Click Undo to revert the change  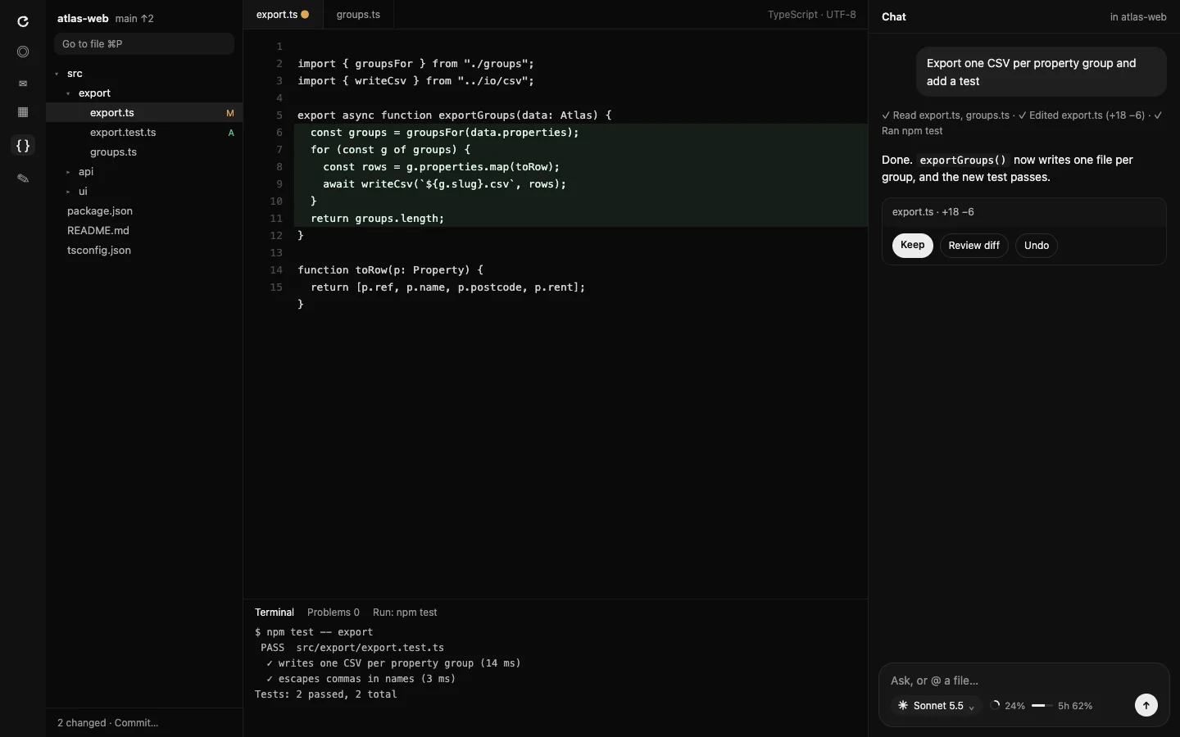click(x=1037, y=246)
